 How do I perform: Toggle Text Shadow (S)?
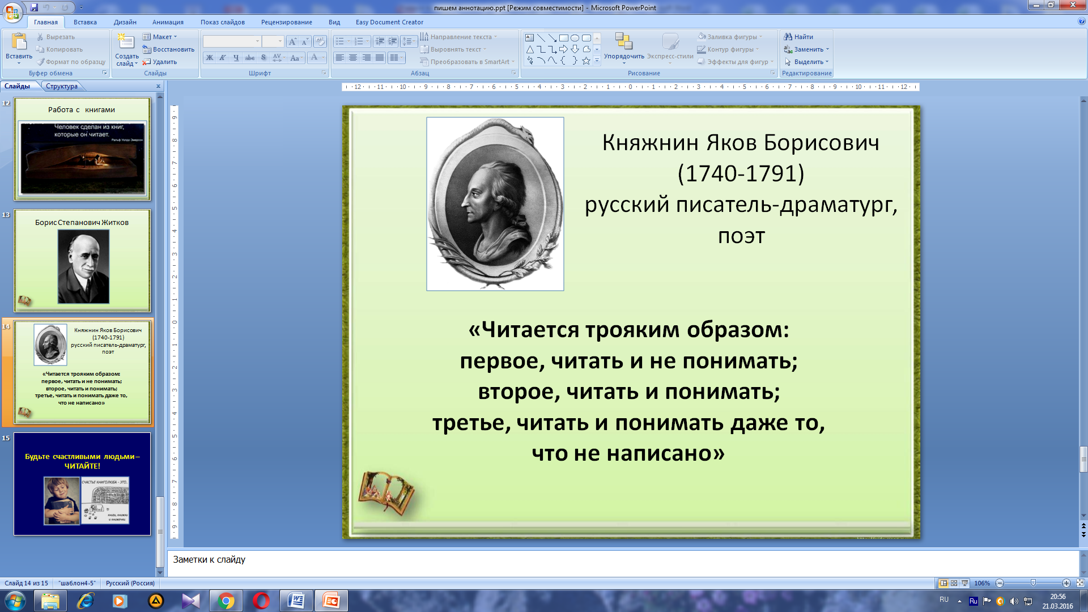tap(263, 58)
